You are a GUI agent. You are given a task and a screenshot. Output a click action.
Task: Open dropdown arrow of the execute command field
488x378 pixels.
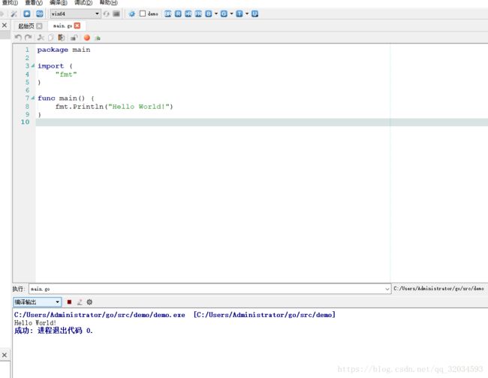pos(387,289)
